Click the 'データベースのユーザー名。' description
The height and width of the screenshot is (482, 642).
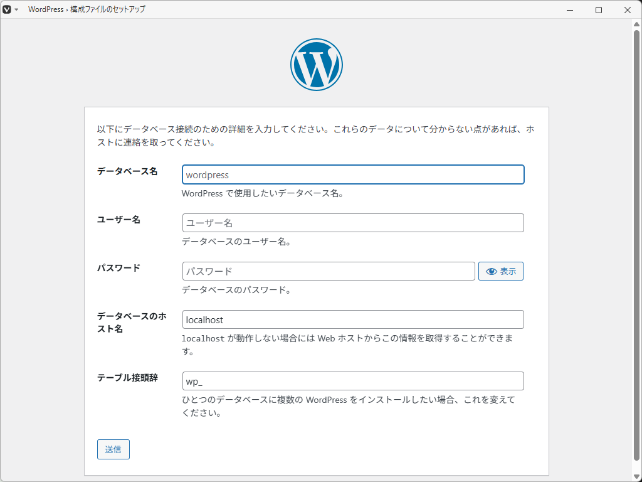point(236,242)
